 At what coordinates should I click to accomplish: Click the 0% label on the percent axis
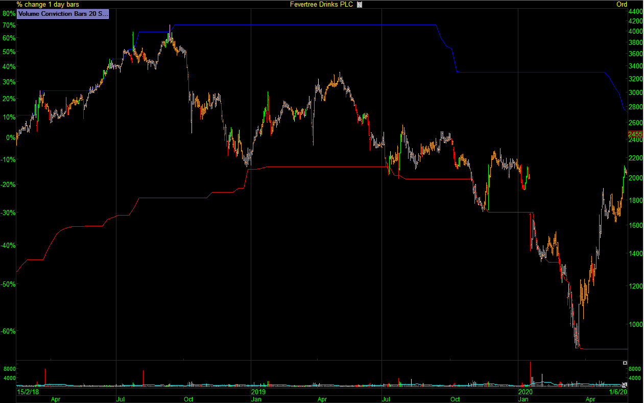click(x=11, y=137)
